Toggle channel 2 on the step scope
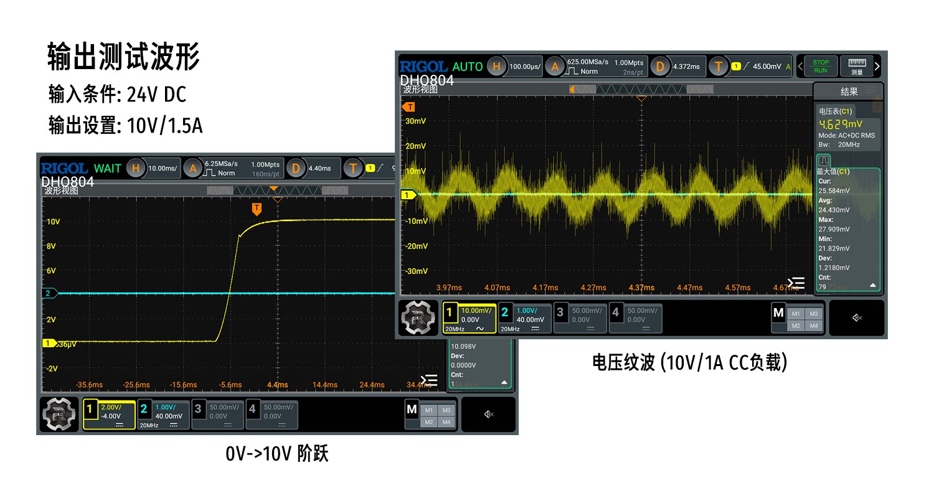The image size is (934, 498). pos(163,415)
